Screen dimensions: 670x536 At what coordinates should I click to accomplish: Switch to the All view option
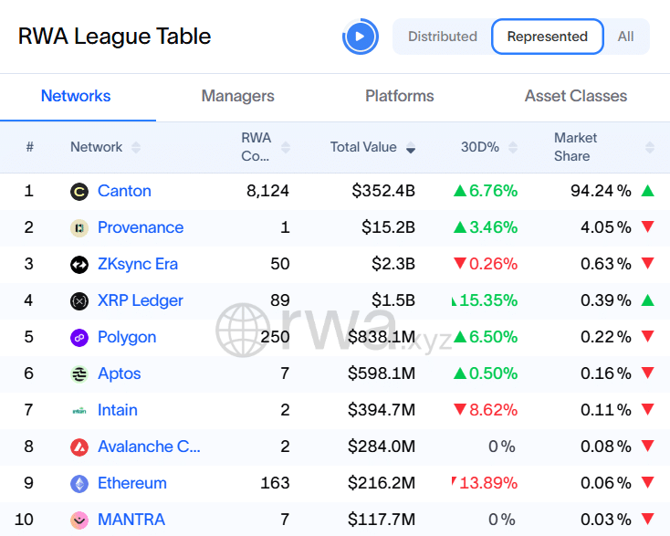(x=625, y=37)
